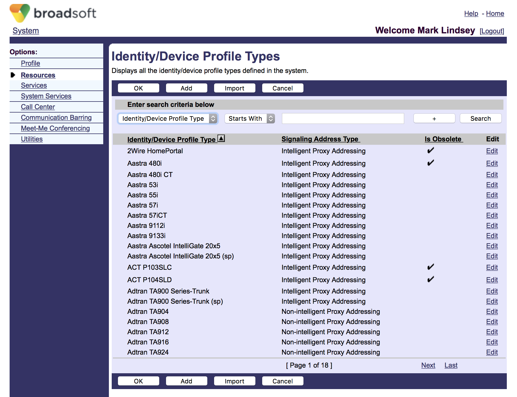517x397 pixels.
Task: Edit the Aastra 9112i row
Action: (492, 226)
